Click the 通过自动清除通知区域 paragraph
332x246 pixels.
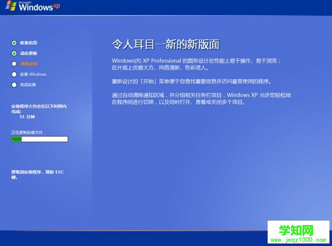pyautogui.click(x=201, y=98)
